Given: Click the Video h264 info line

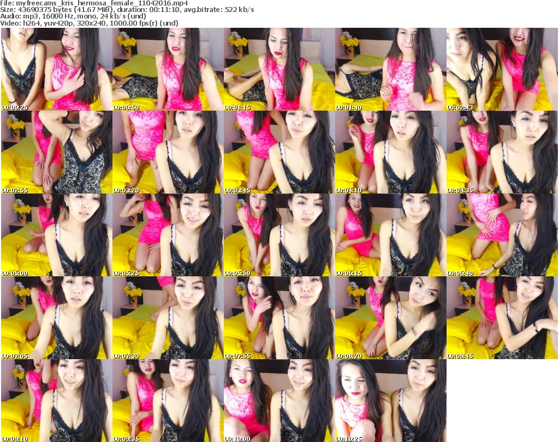Looking at the screenshot, I should pos(89,23).
